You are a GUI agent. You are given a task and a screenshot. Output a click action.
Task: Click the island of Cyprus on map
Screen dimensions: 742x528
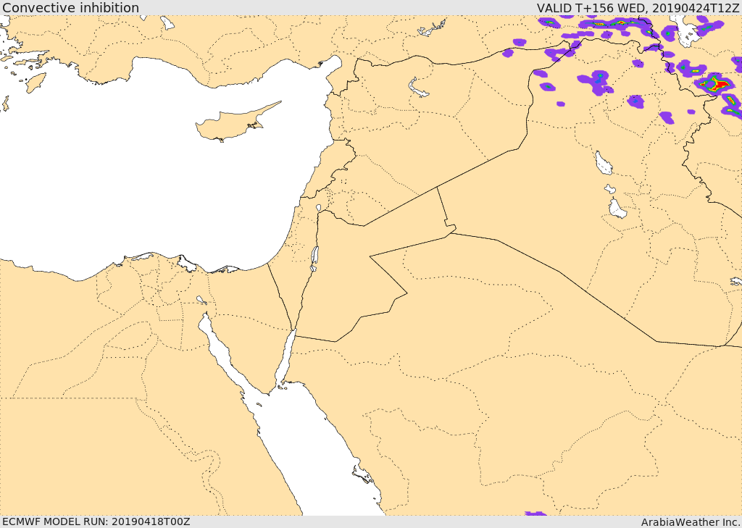(237, 123)
